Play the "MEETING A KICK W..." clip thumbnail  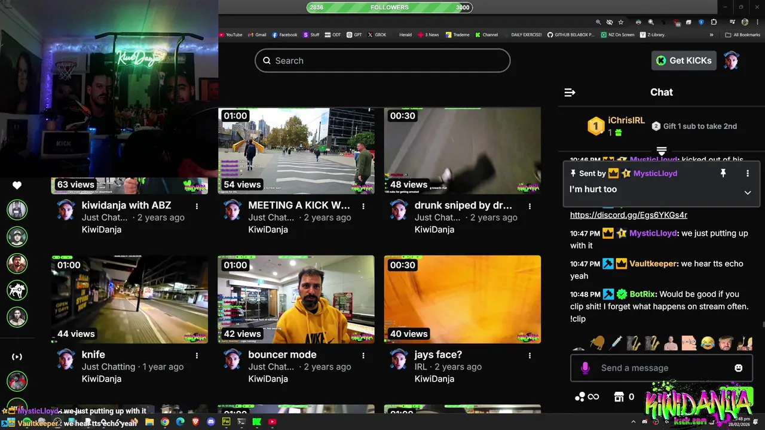tap(296, 150)
